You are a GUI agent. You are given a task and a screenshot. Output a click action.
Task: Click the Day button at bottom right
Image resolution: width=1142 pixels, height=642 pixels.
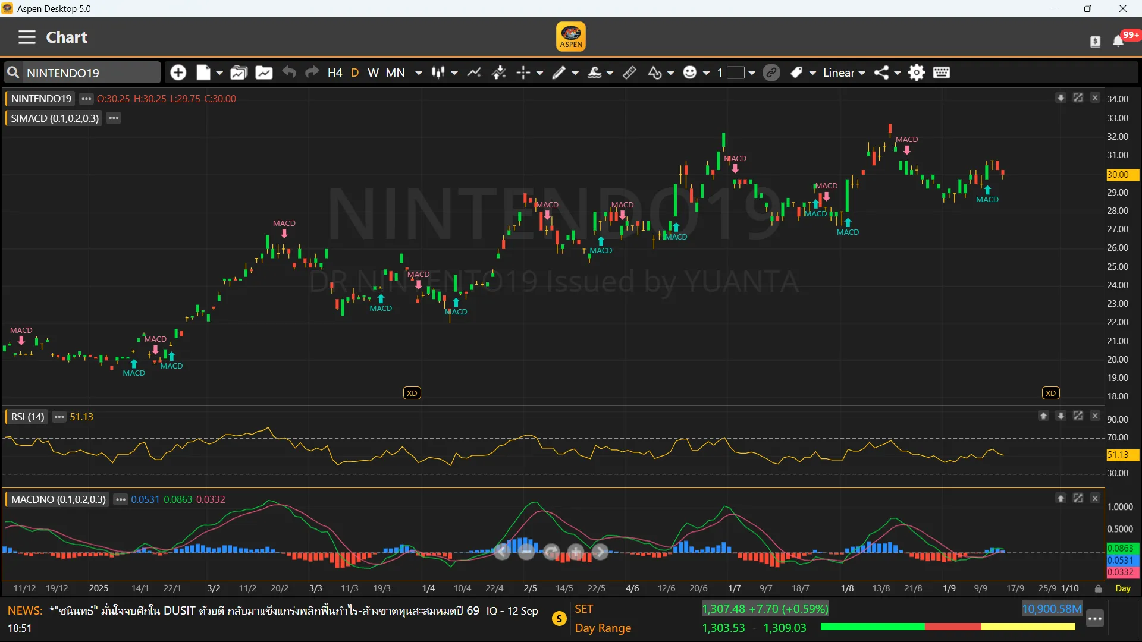pos(1123,588)
